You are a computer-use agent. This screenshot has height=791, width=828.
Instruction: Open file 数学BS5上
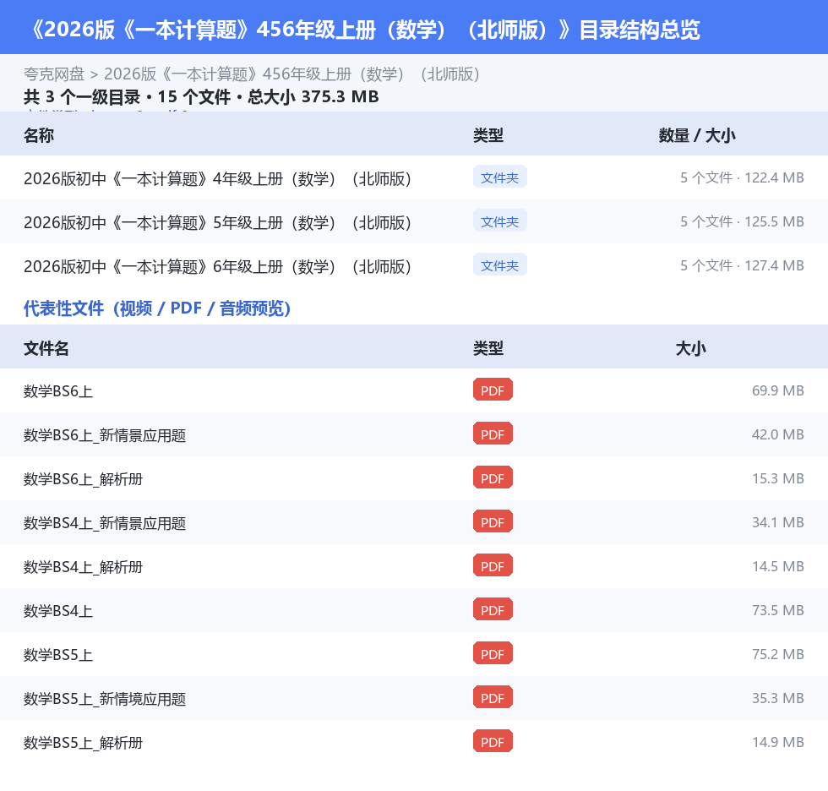coord(58,654)
